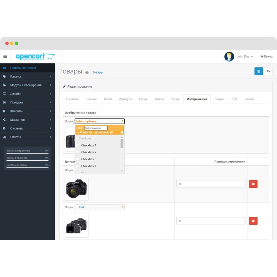
Task: Remove the Red option image with red minus button
Action: [253, 221]
